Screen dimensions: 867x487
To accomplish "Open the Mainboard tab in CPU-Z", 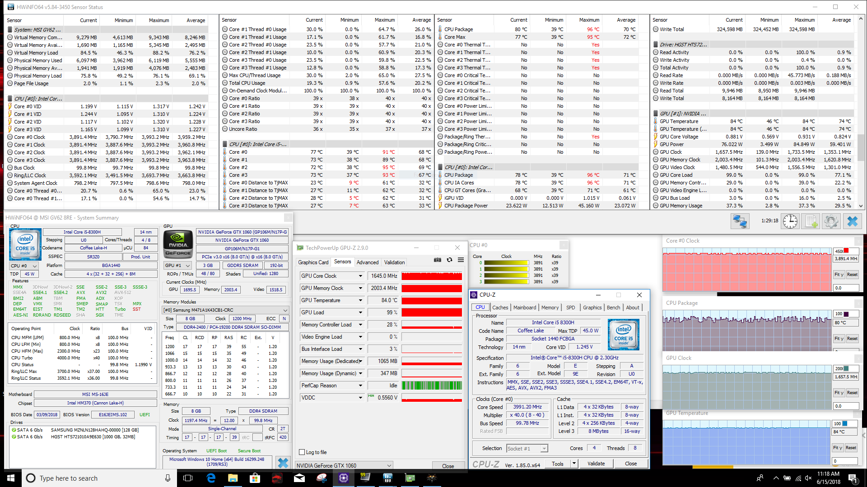I will [524, 308].
